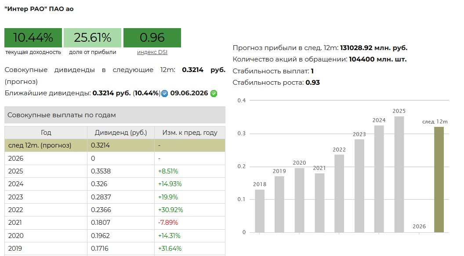Click the green checkmark next to 09.06.2026
The height and width of the screenshot is (256, 464).
pyautogui.click(x=214, y=94)
